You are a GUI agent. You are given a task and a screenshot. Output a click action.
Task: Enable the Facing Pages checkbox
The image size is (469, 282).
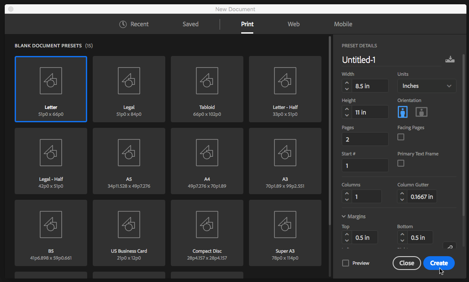401,137
